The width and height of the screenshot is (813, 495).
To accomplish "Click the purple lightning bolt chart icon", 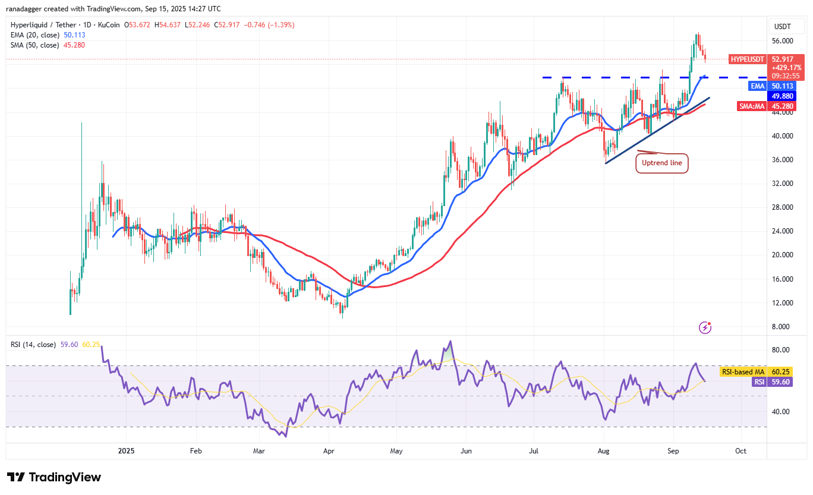I will (x=705, y=327).
